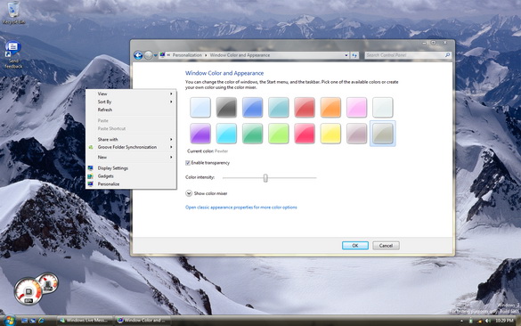Click the volume speaker tray icon
Screen dimensions: 521x326
[x=488, y=321]
